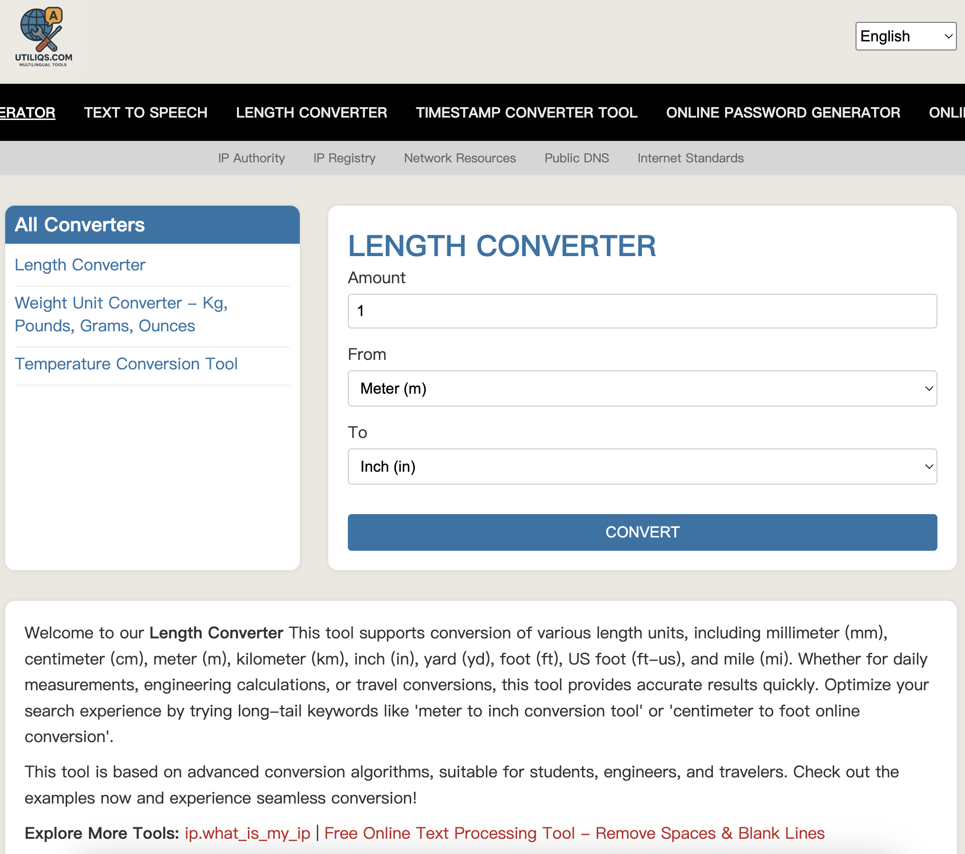Open the English language dropdown
The width and height of the screenshot is (965, 854).
coord(906,36)
